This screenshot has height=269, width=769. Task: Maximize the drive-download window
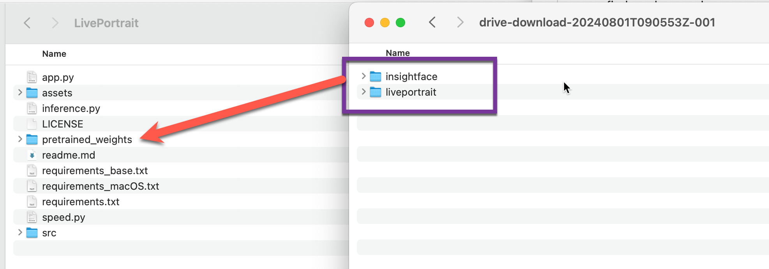point(400,23)
